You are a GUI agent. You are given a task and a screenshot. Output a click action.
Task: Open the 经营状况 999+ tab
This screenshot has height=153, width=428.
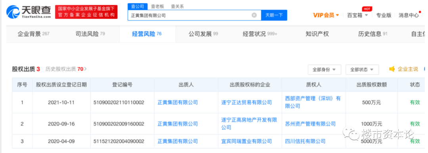pyautogui.click(x=260, y=34)
